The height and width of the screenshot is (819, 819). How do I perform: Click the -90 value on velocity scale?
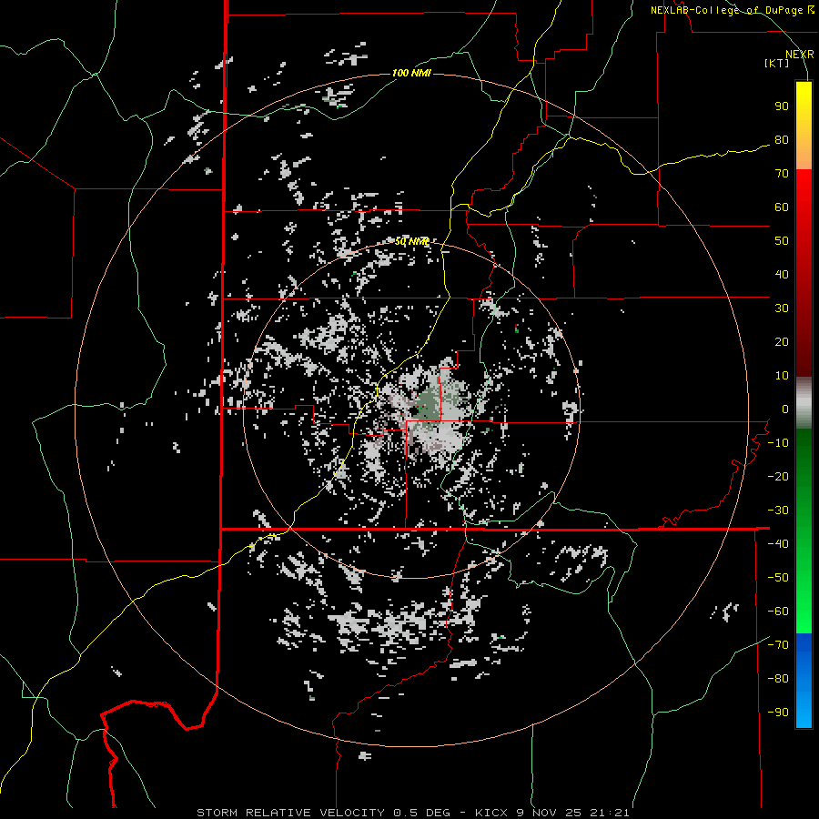778,713
